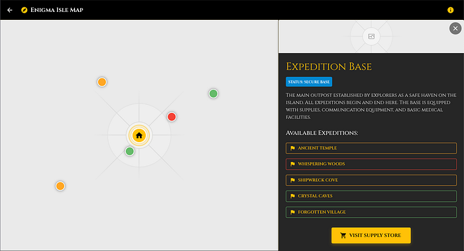Viewport: 464px width, 251px height.
Task: Click the orange marker below the base
Action: (x=60, y=186)
